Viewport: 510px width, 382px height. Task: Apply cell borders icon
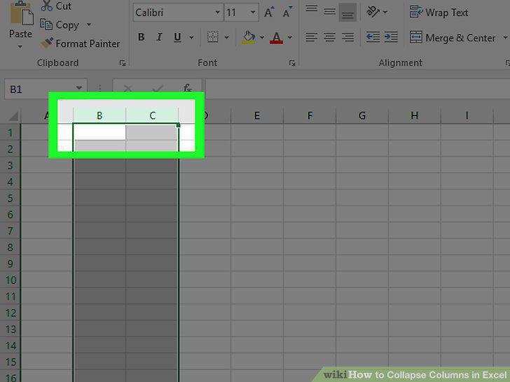(213, 37)
